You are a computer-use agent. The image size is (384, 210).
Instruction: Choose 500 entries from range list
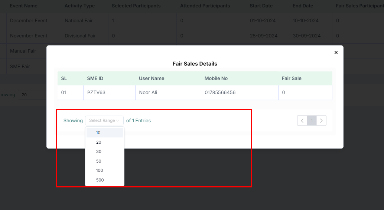[105, 180]
